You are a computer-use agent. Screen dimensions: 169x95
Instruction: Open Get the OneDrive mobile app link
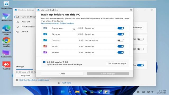[34, 80]
